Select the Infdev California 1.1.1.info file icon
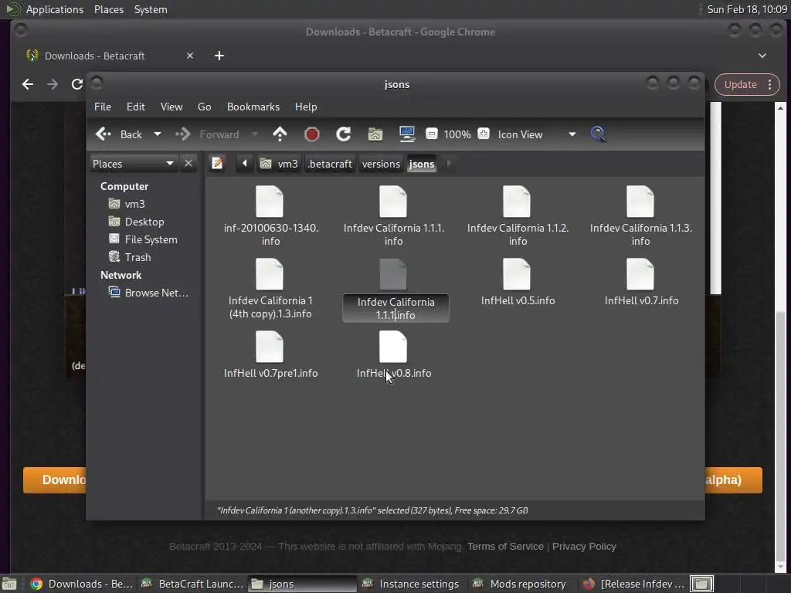 (393, 202)
